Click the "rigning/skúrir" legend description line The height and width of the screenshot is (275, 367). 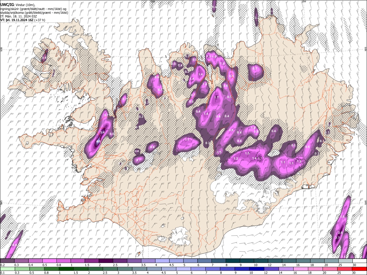coord(33,9)
